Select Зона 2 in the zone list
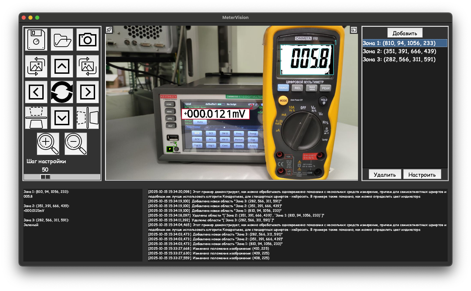 [399, 51]
